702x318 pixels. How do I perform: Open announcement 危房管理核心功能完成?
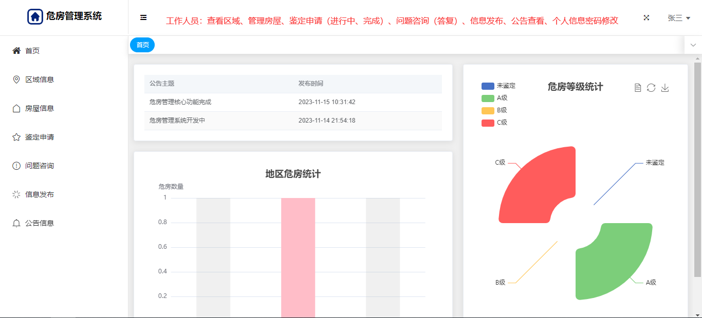coord(180,102)
